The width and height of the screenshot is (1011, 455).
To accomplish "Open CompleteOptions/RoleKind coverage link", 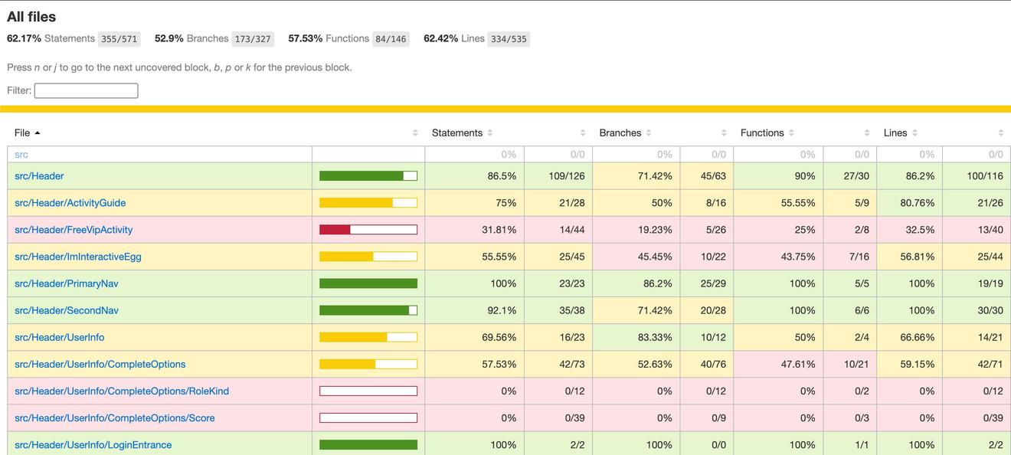I will (121, 391).
